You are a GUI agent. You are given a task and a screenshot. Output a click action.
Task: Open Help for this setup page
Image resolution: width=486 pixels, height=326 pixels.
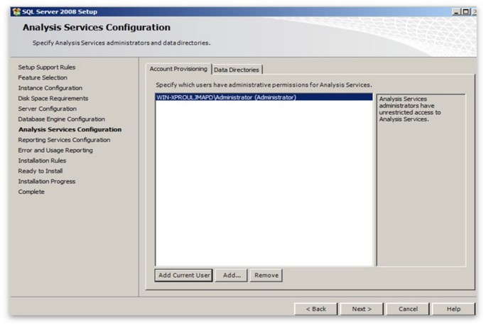[453, 309]
